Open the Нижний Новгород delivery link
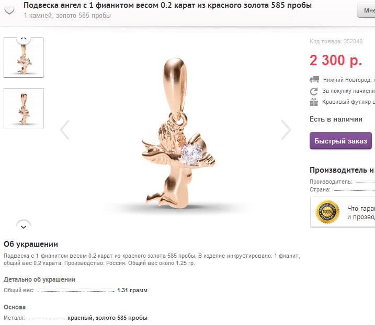 pos(349,80)
